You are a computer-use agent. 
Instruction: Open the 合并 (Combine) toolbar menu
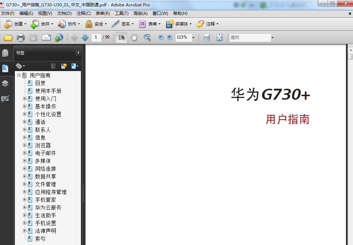pos(42,24)
